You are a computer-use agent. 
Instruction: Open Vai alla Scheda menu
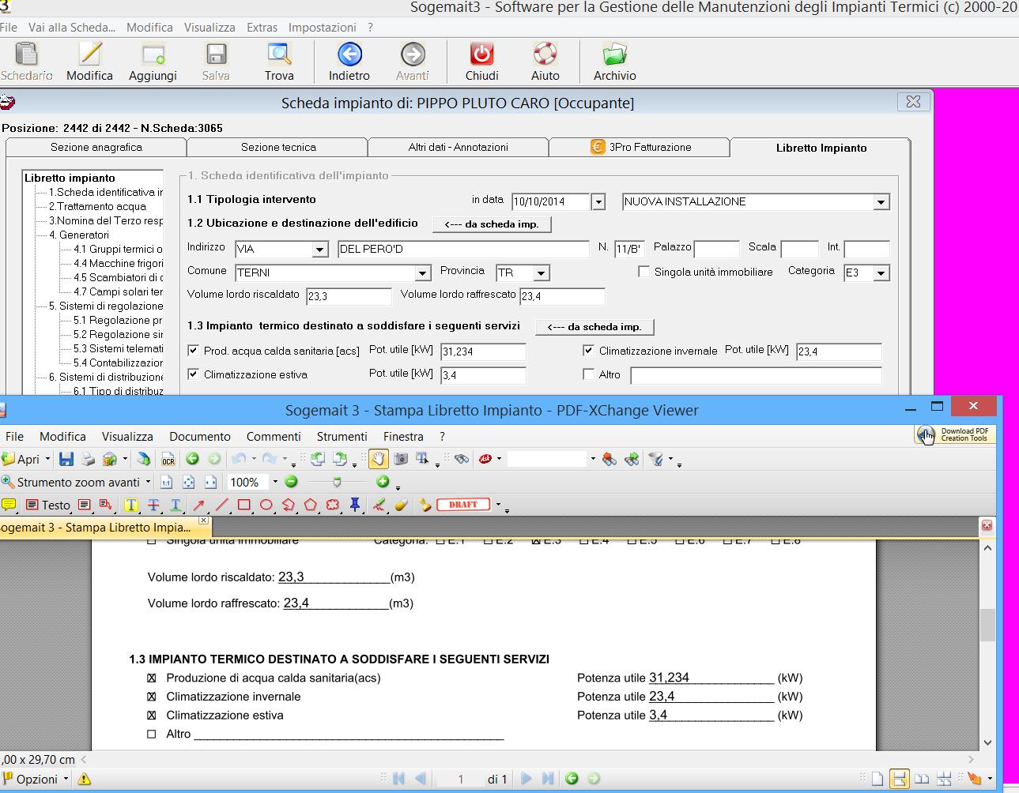(72, 27)
